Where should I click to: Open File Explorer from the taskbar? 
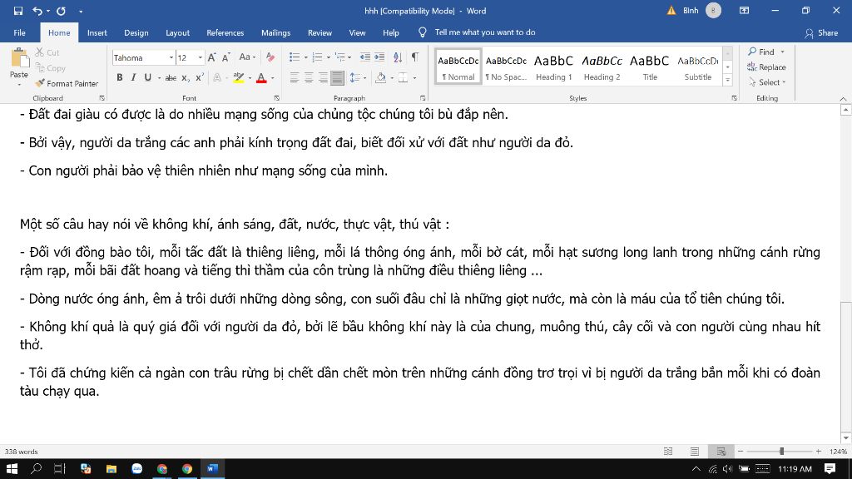click(111, 469)
